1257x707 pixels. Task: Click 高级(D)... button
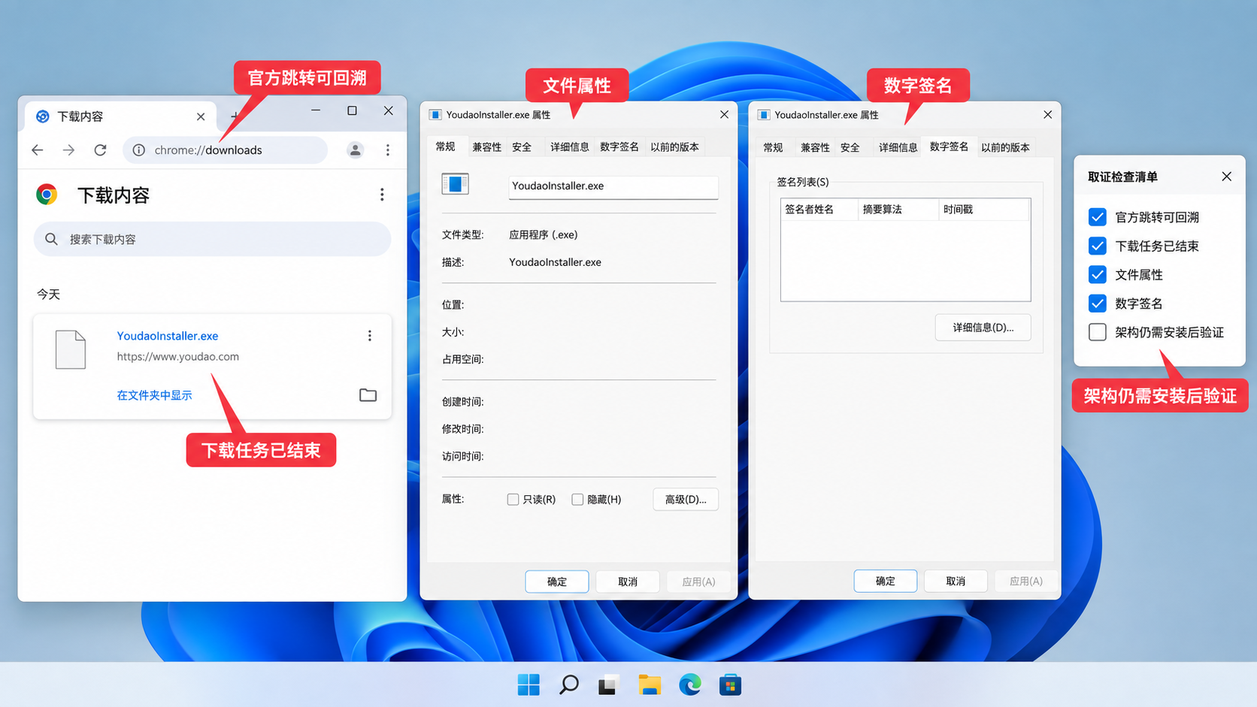tap(686, 500)
